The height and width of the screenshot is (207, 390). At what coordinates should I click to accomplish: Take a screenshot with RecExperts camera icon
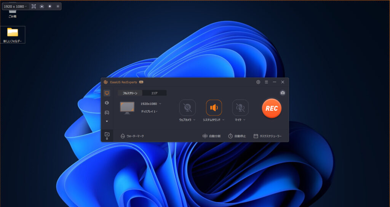pyautogui.click(x=283, y=93)
